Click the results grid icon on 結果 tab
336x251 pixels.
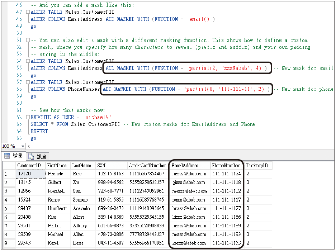[7, 156]
